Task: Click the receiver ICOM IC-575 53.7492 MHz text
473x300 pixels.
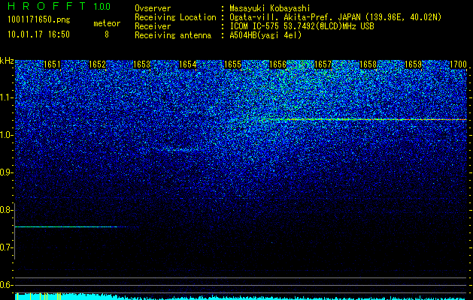Action: (x=302, y=26)
